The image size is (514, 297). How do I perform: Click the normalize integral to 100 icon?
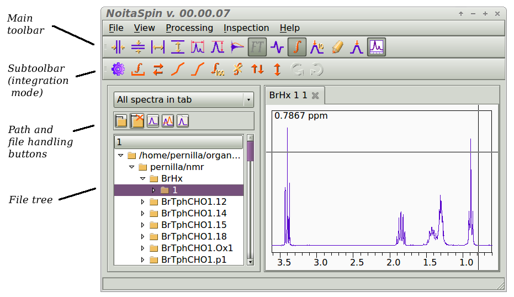[x=218, y=70]
